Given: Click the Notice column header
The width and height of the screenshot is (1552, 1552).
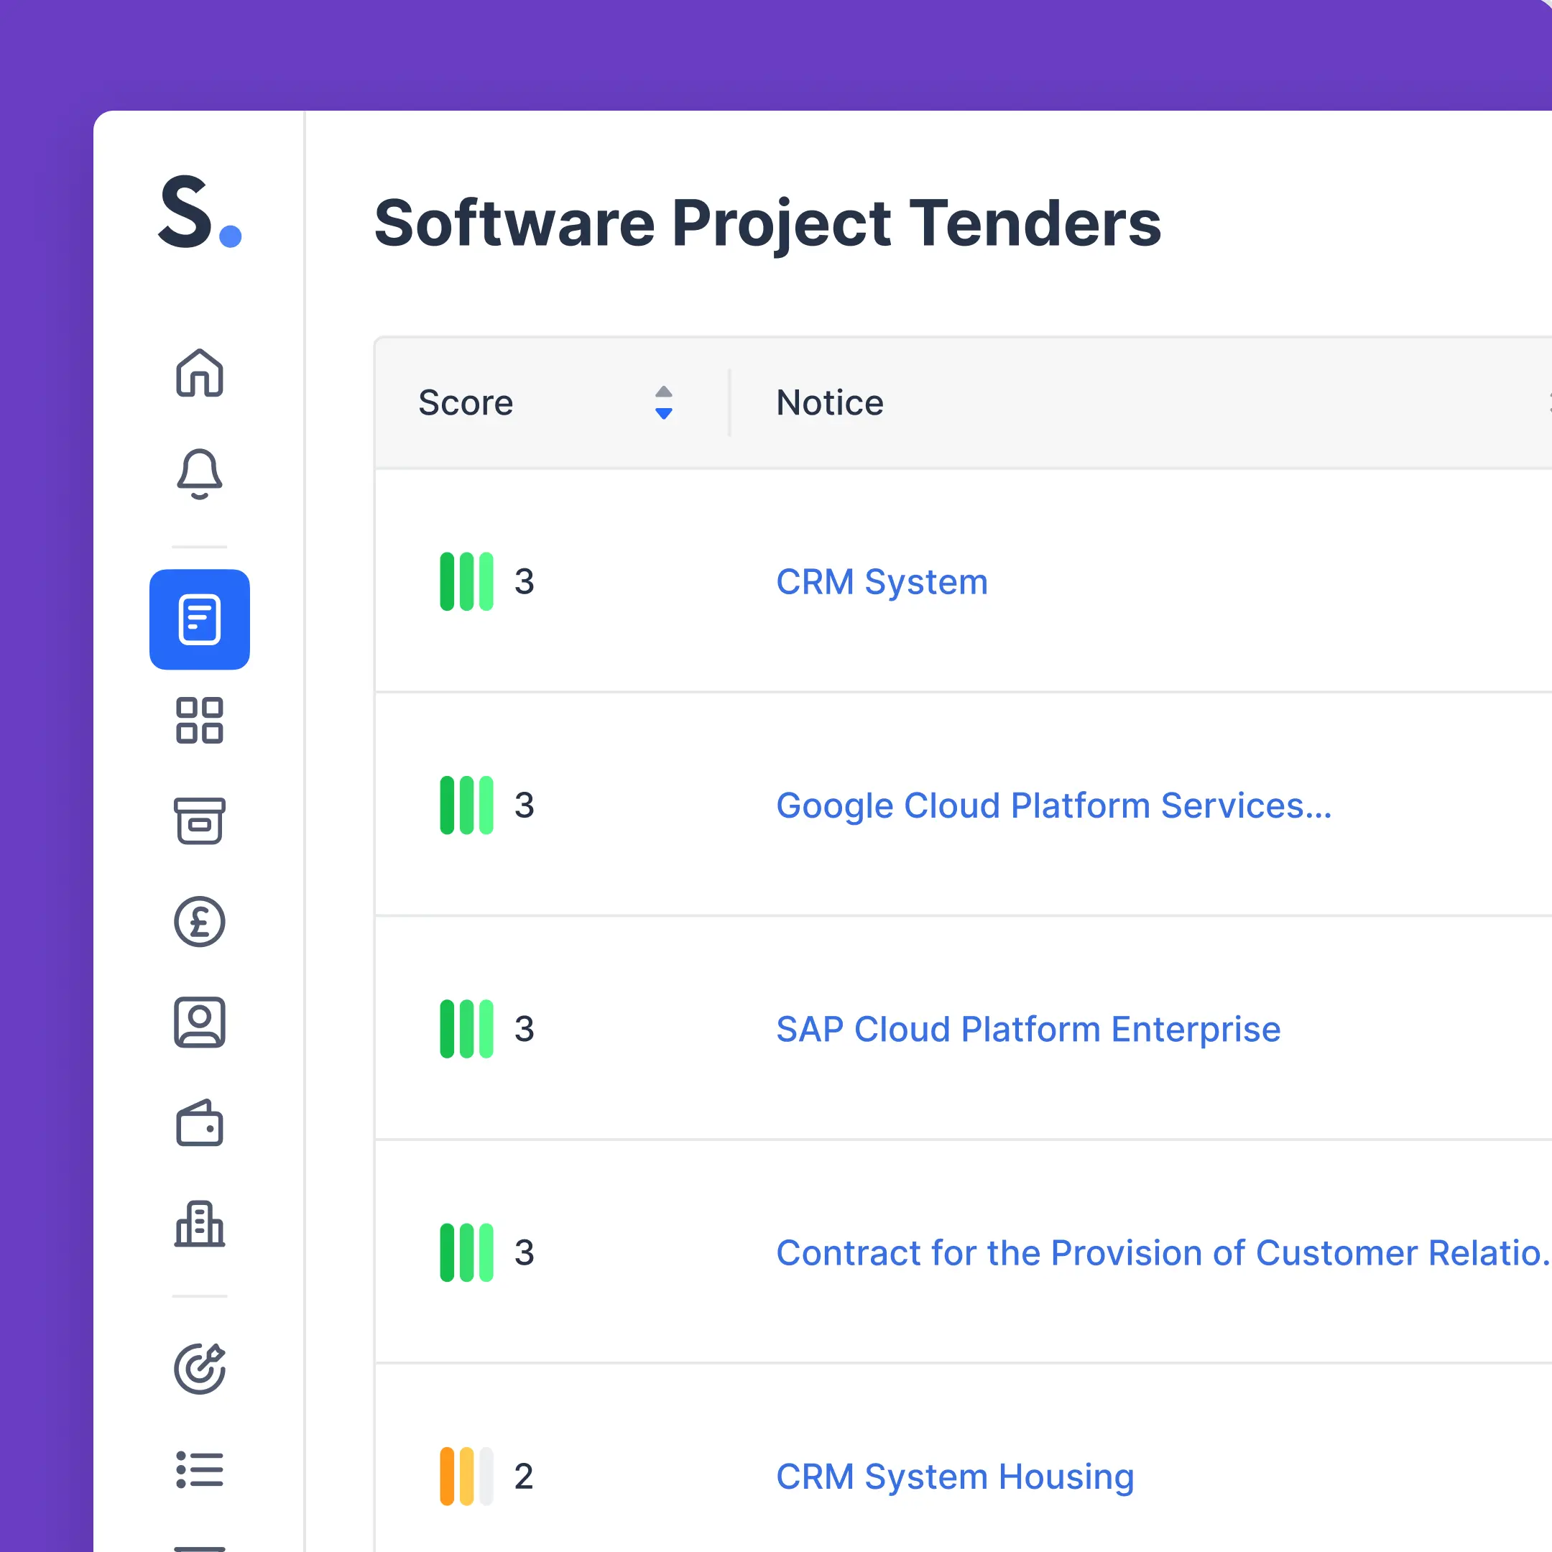Looking at the screenshot, I should tap(830, 402).
